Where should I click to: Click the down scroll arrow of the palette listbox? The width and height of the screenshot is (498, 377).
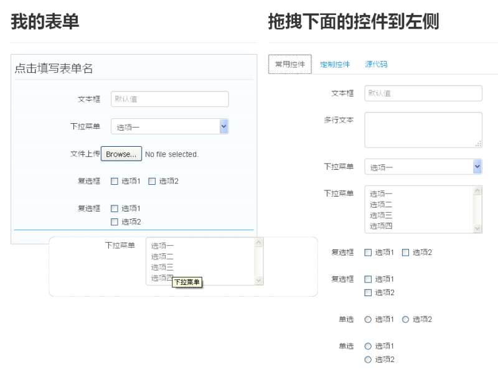click(x=477, y=228)
